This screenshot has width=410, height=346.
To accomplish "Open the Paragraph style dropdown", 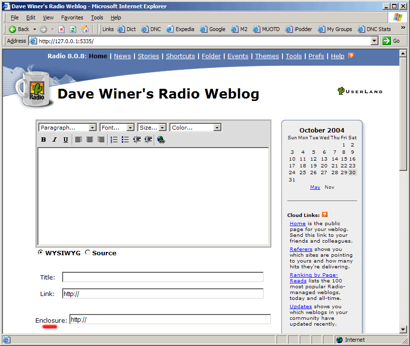I will [68, 128].
